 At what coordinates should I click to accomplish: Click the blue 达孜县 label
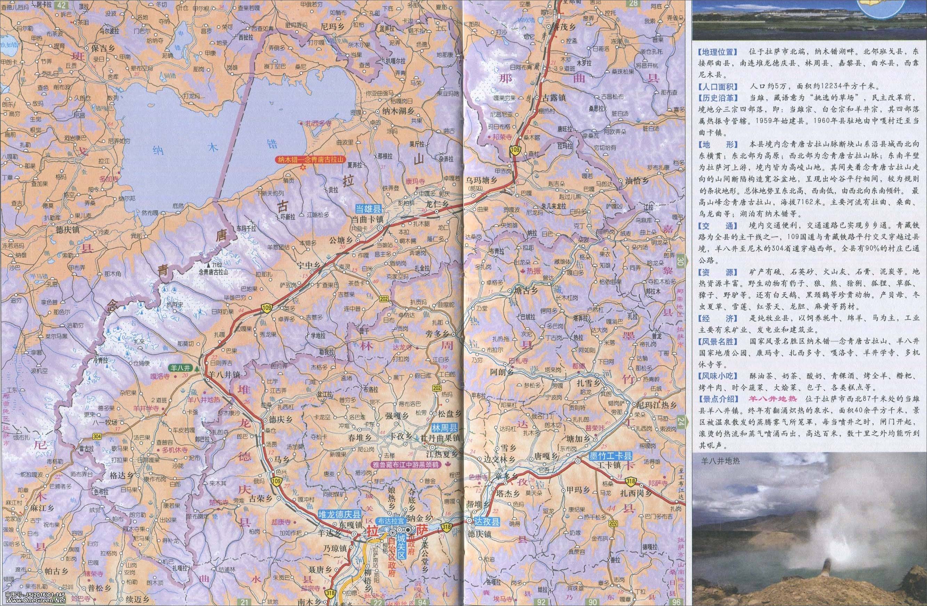tap(487, 521)
